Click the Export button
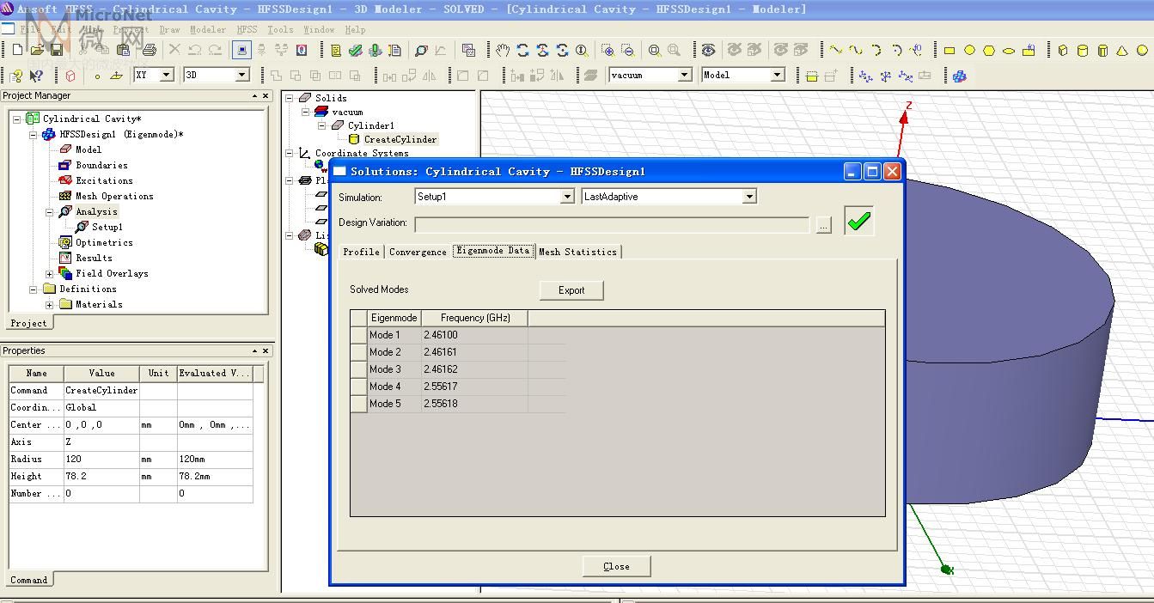 pos(571,290)
